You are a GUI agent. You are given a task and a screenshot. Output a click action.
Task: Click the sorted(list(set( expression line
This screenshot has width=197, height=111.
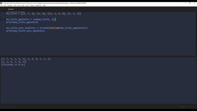(47, 28)
